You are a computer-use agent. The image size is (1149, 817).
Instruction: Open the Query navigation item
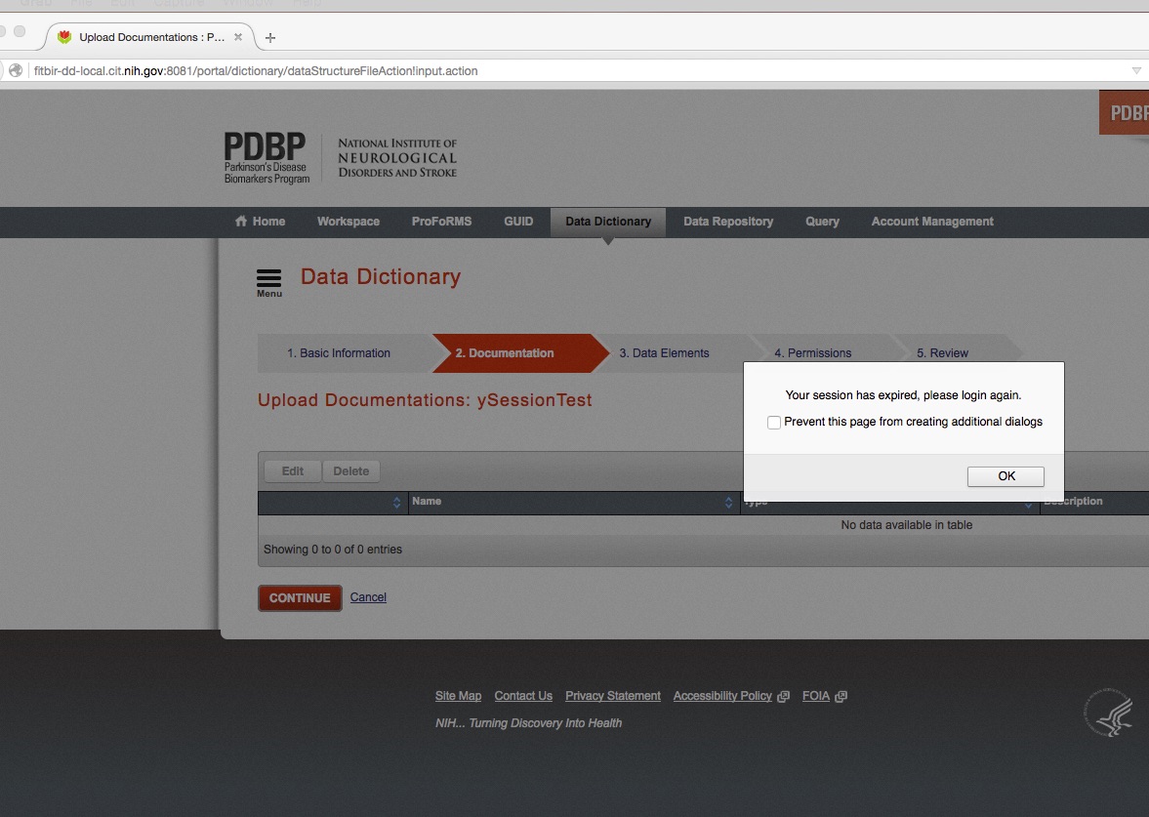coord(822,222)
